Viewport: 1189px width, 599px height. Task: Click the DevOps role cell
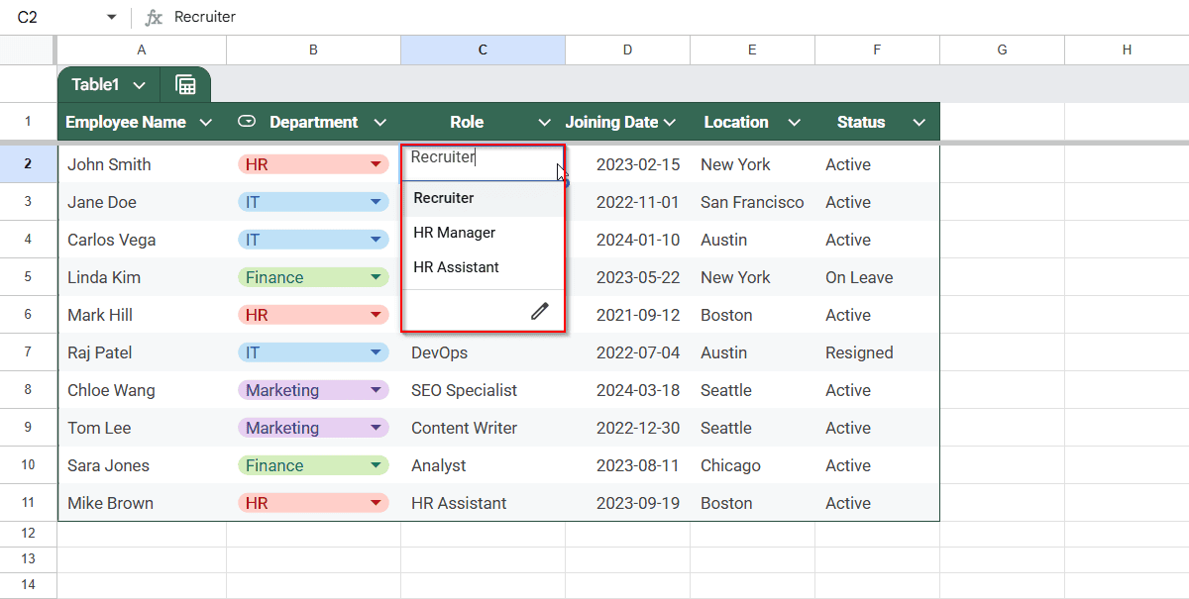[483, 352]
